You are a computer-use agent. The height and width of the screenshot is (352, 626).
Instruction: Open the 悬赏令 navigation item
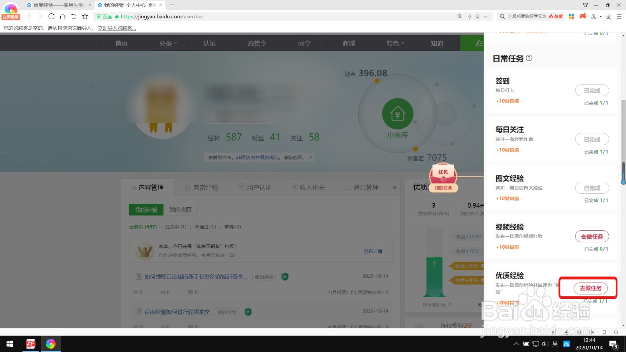pyautogui.click(x=257, y=43)
